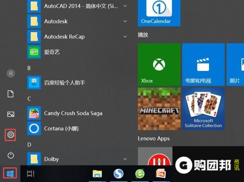Screen dimensions: 244x182
Task: Launch the Minecraft tile
Action: tap(159, 109)
